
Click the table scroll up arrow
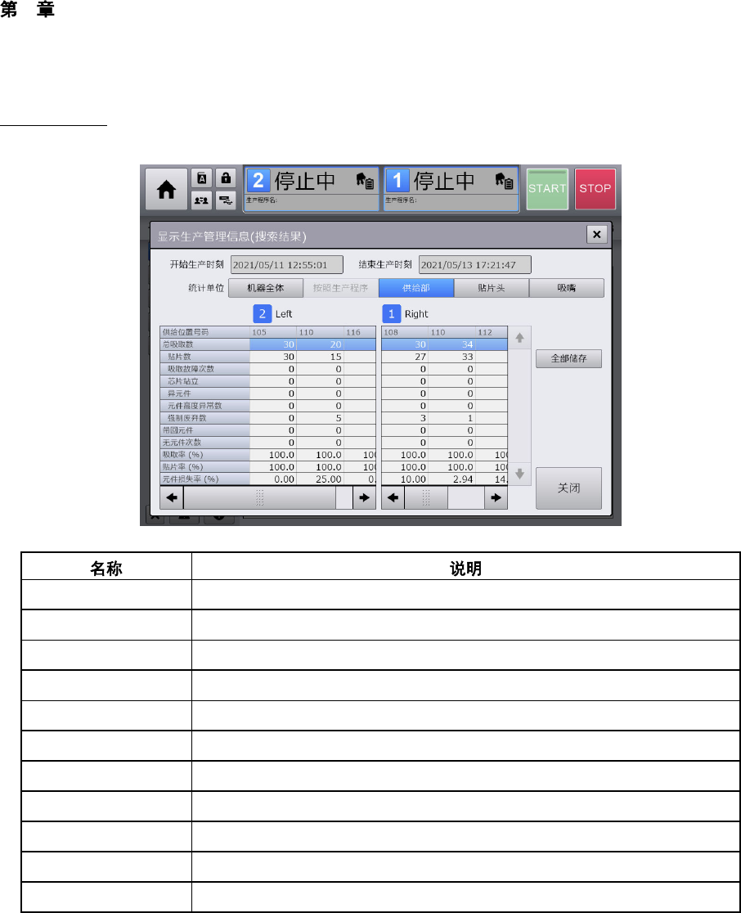click(x=520, y=338)
